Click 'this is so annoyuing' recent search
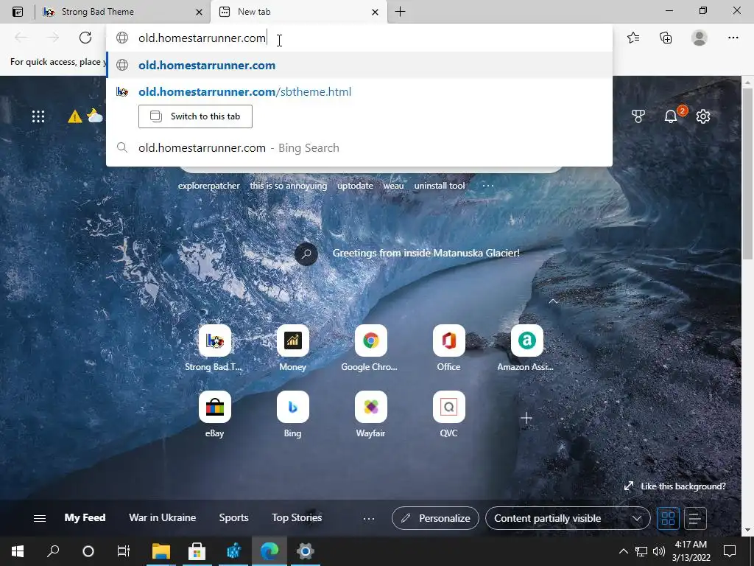The image size is (754, 566). (289, 186)
